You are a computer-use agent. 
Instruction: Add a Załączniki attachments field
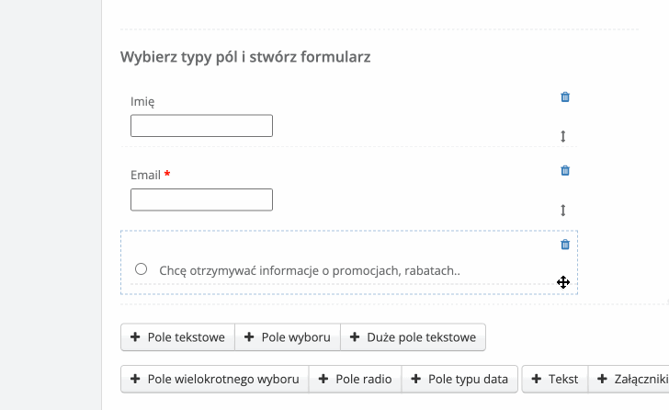pyautogui.click(x=630, y=379)
